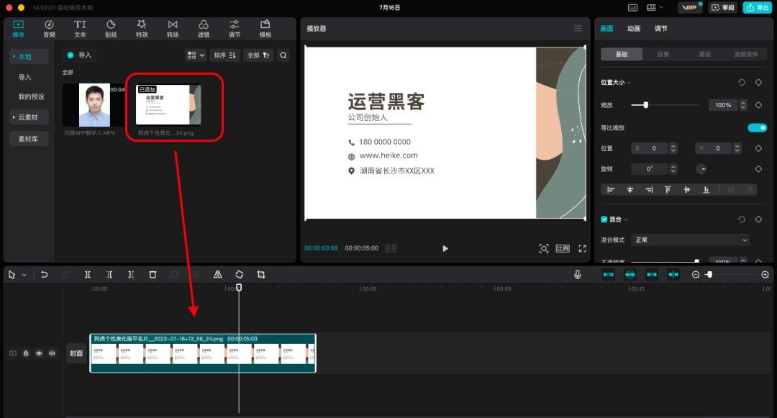Click the 缩放 scale slider handle

tap(645, 105)
